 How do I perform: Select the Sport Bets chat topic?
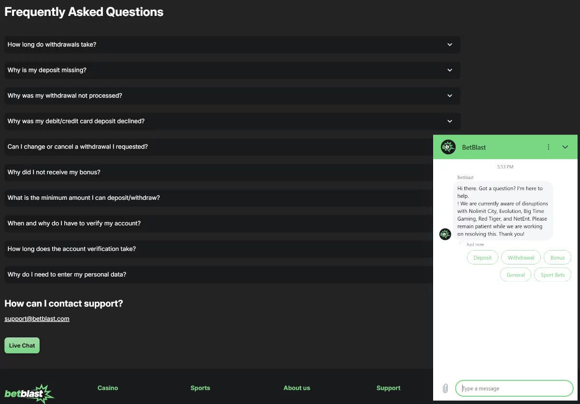tap(552, 275)
